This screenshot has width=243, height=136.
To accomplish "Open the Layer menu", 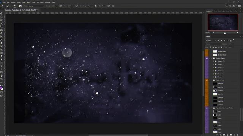I will pyautogui.click(x=19, y=2).
